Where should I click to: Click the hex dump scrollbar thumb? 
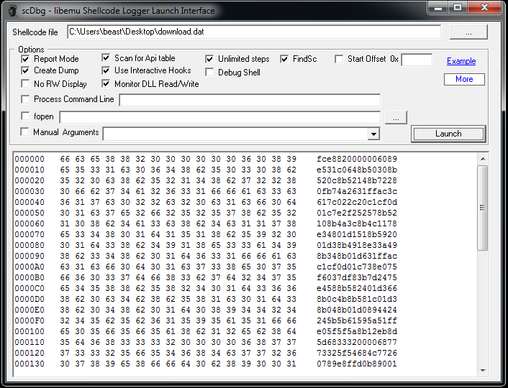tap(483, 208)
